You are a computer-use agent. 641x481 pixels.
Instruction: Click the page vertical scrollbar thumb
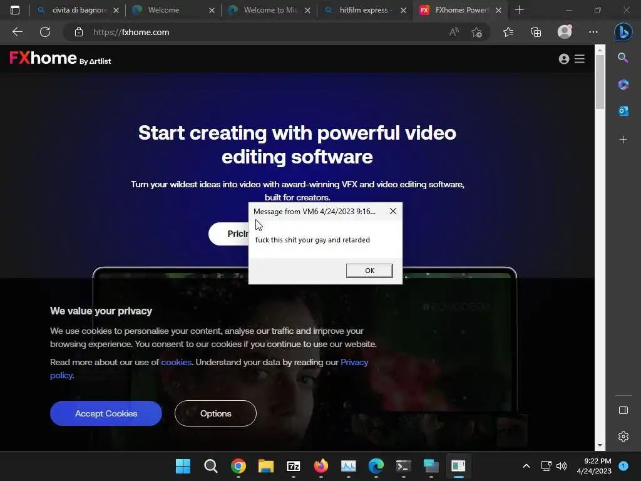tap(600, 82)
